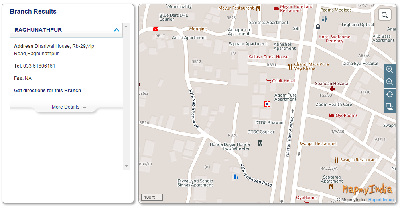Click Orbit Hotel bed icon
This screenshot has height=206, width=400.
click(268, 81)
